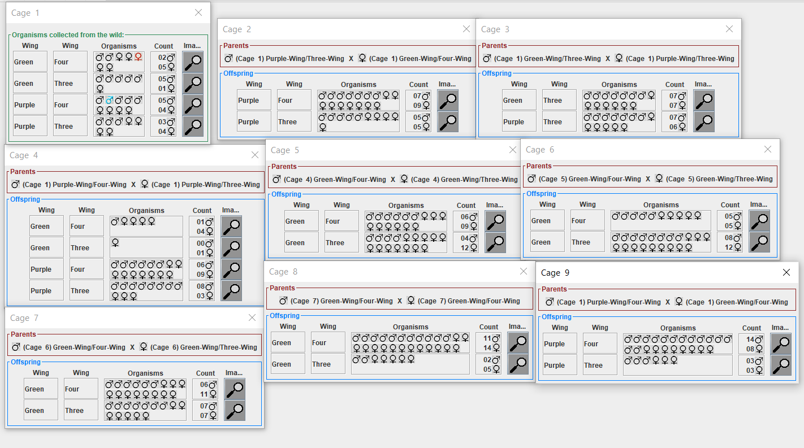Screen dimensions: 804x448
Task: View image of Cage 3 Green Three offspring
Action: (x=704, y=100)
